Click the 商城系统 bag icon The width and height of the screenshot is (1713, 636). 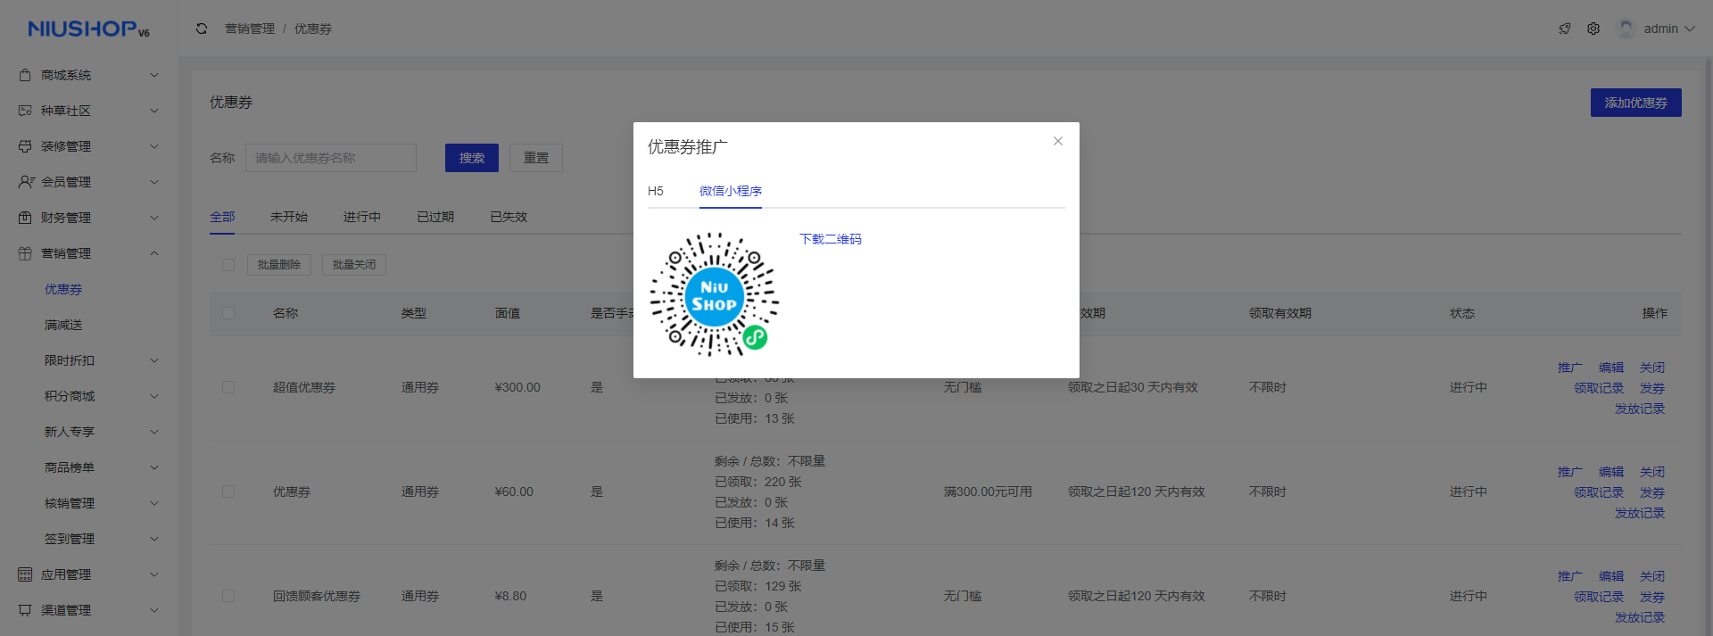click(x=25, y=75)
